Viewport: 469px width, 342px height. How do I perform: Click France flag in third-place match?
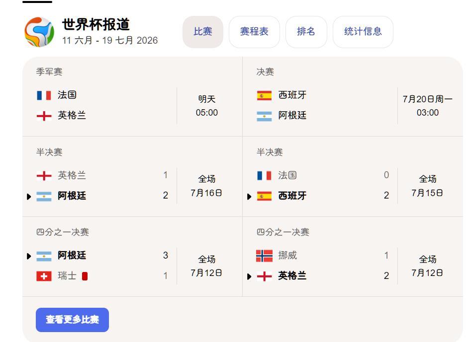pyautogui.click(x=44, y=95)
